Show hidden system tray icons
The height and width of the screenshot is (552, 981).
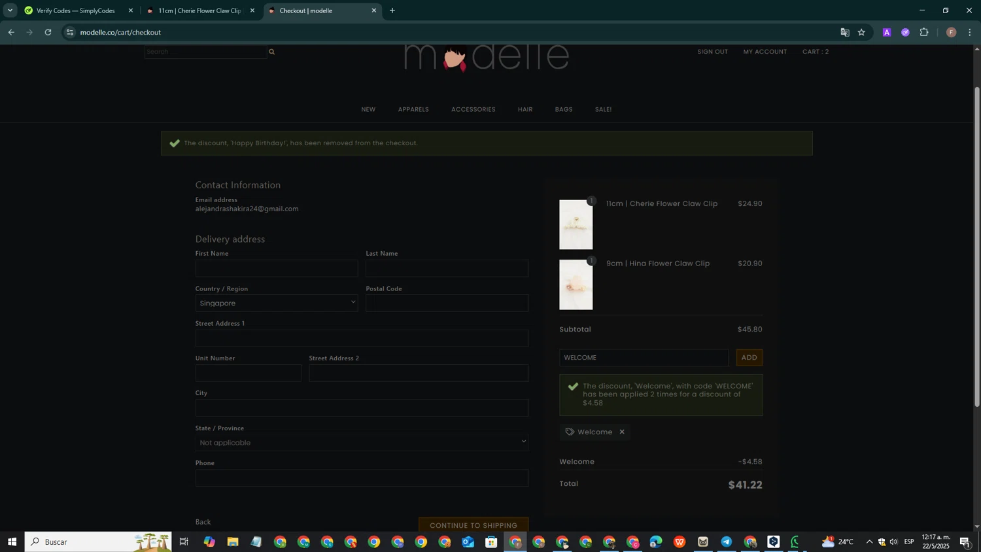(x=869, y=542)
